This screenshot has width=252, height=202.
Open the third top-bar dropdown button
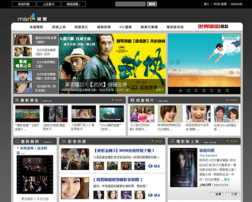[74, 4]
